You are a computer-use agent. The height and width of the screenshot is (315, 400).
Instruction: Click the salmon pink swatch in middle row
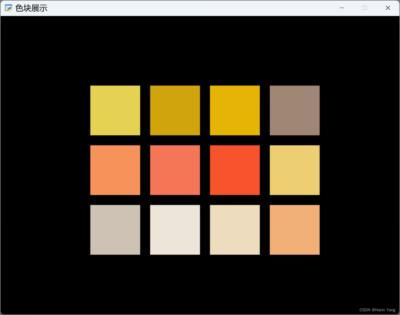click(175, 170)
